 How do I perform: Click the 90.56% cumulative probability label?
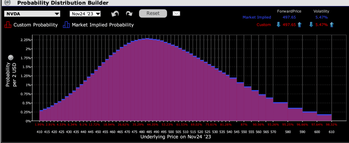coord(259,125)
